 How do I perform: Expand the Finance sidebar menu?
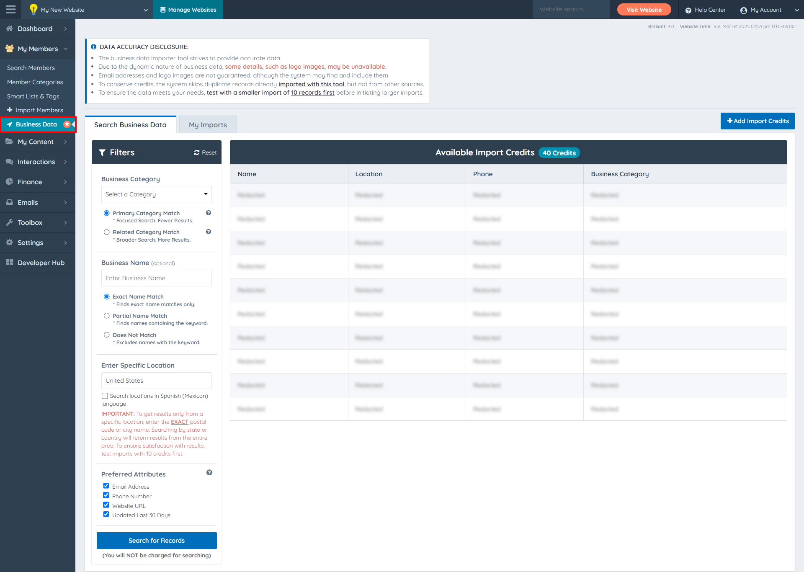click(38, 182)
